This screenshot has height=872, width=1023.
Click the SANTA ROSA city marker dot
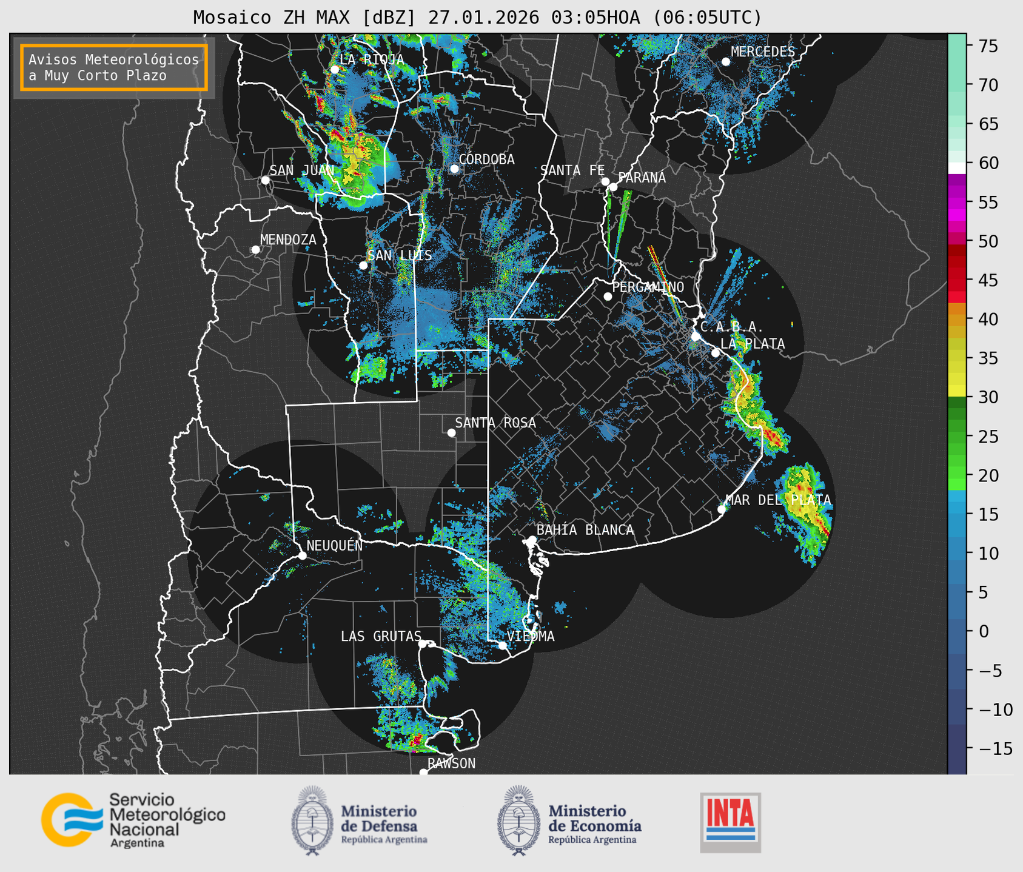451,432
